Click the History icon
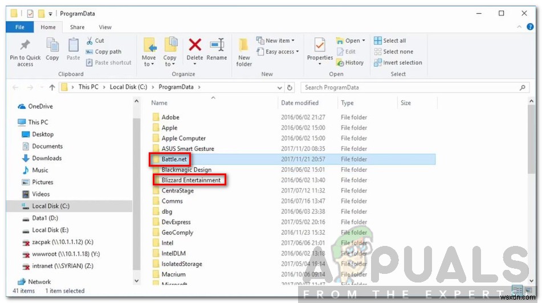The image size is (542, 303). click(340, 63)
